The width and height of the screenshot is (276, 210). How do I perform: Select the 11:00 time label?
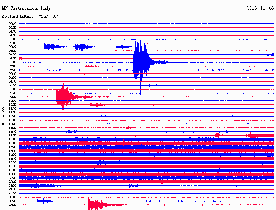point(13,108)
